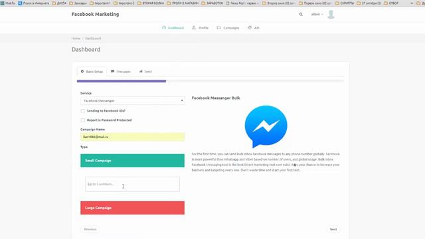Open the ВТОРАЯ ВОЛНА bookmark folder
The image size is (425, 239).
[x=151, y=3]
